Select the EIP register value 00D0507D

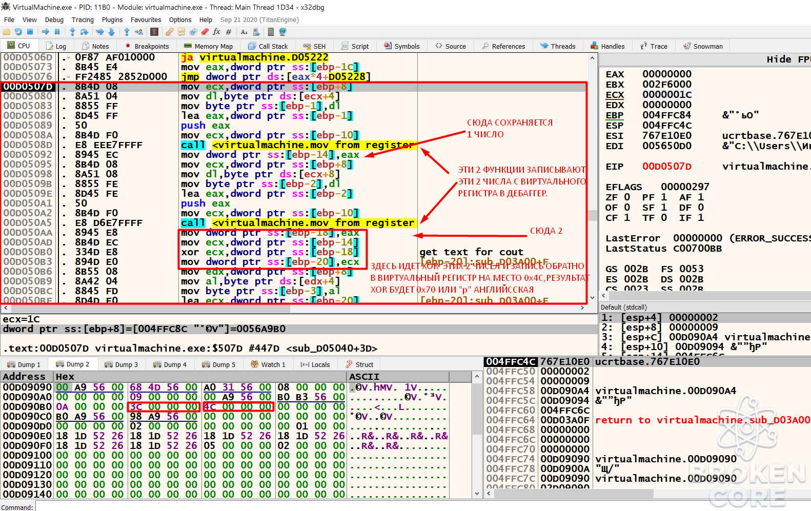coord(667,167)
